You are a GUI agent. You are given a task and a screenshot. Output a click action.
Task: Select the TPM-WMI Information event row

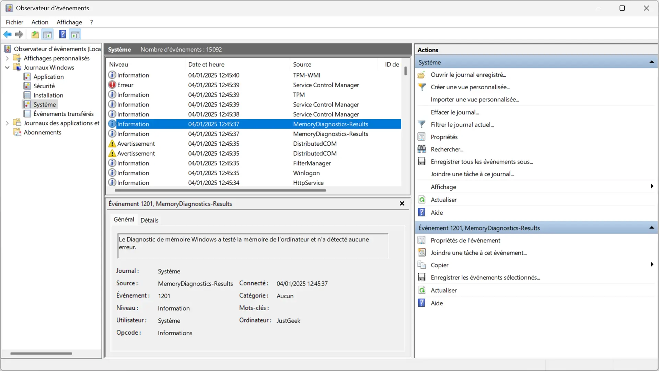[254, 75]
